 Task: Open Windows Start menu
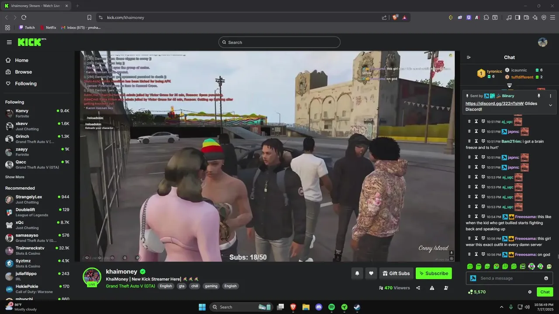point(202,307)
